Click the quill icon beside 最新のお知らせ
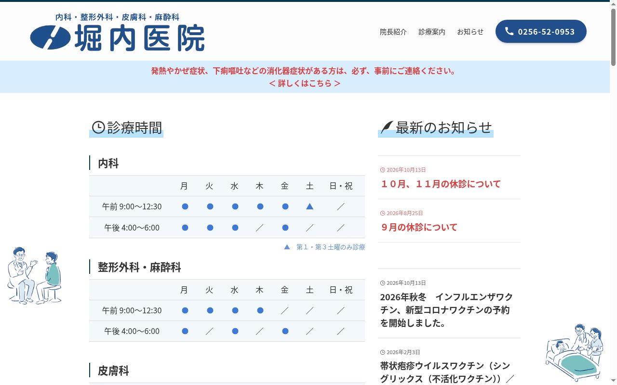This screenshot has width=617, height=385. 387,128
